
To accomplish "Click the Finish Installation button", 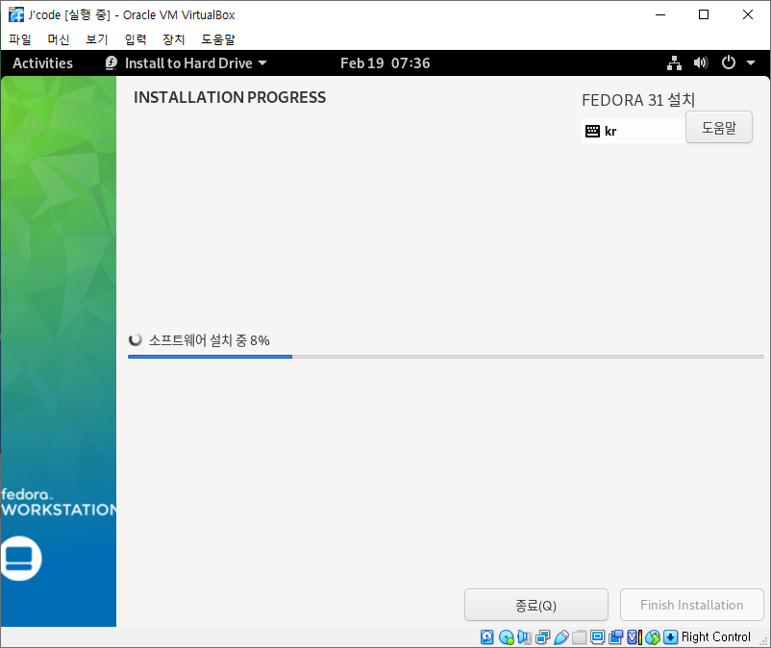I will 692,606.
